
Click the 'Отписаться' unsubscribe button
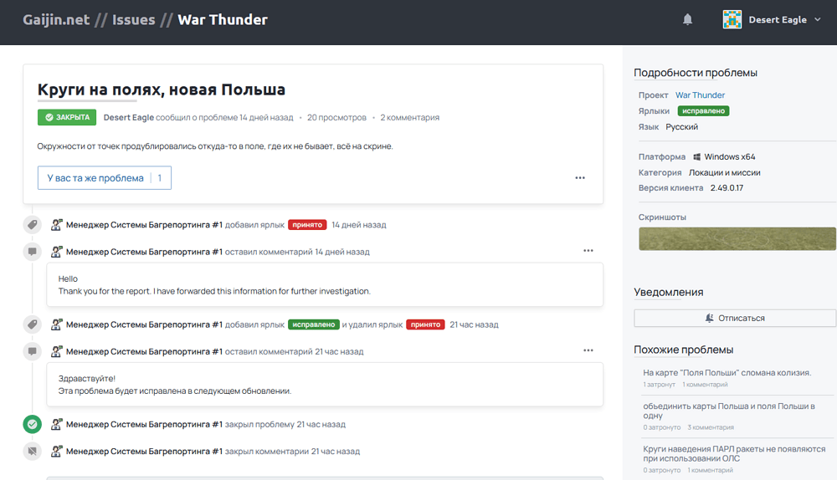734,318
